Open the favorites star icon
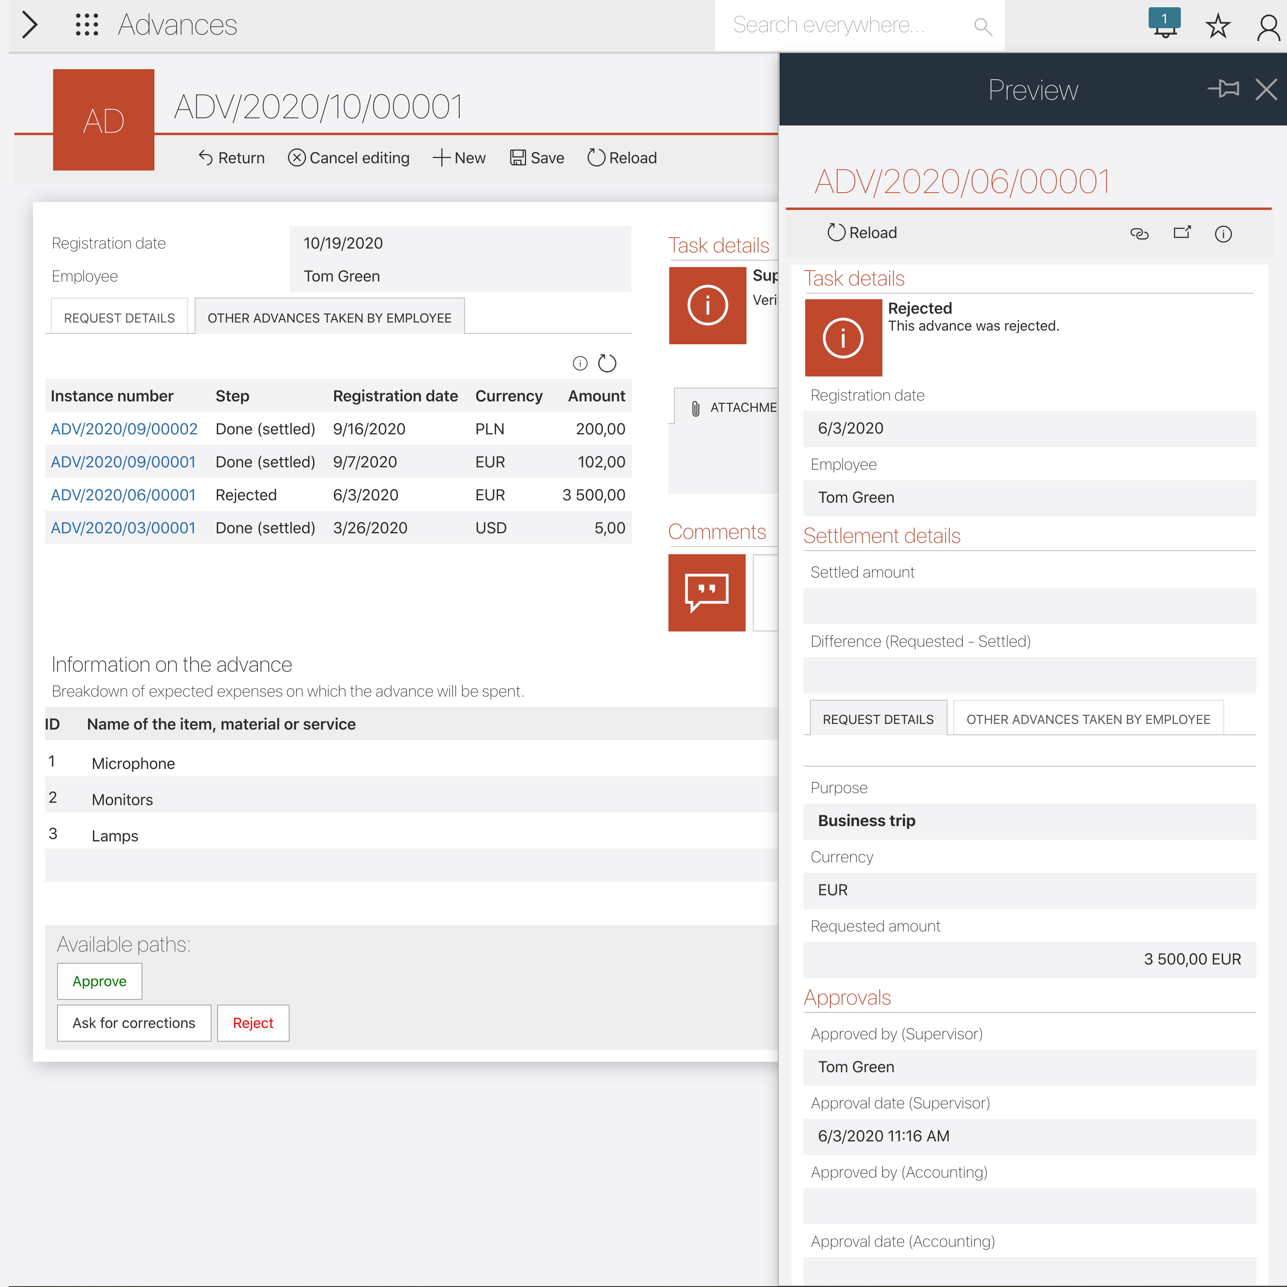Image resolution: width=1287 pixels, height=1287 pixels. [x=1218, y=26]
